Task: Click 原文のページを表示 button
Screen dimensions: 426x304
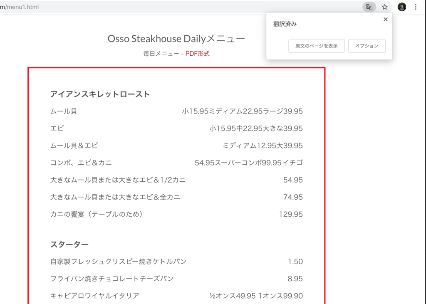Action: click(x=317, y=46)
